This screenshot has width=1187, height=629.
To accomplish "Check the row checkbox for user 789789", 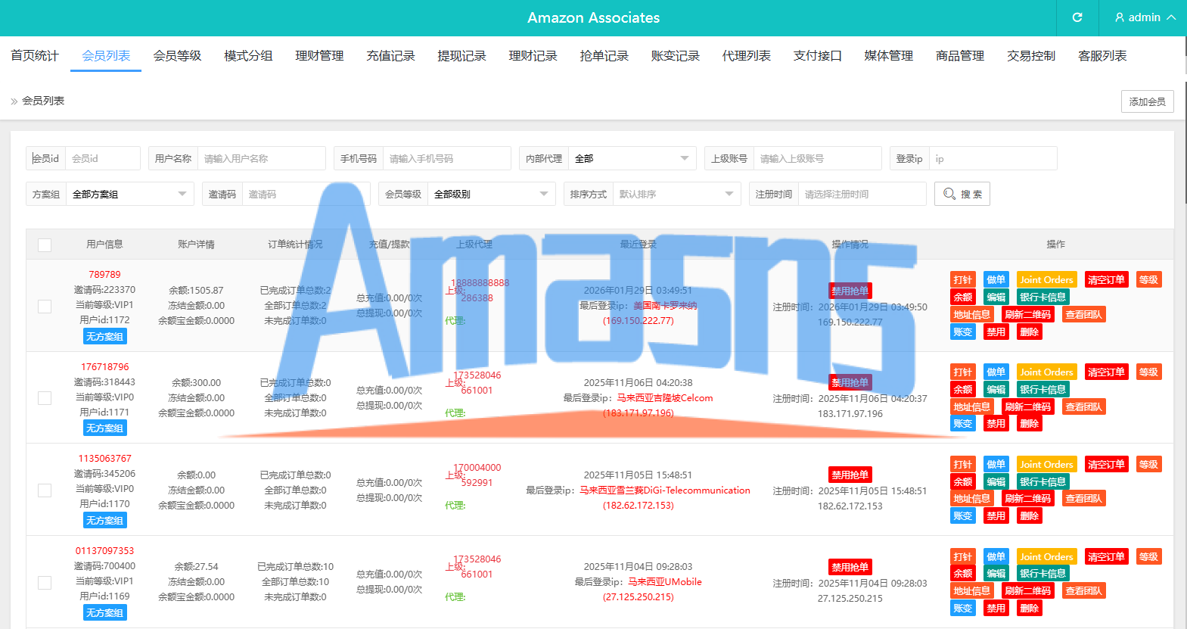I will coord(45,306).
